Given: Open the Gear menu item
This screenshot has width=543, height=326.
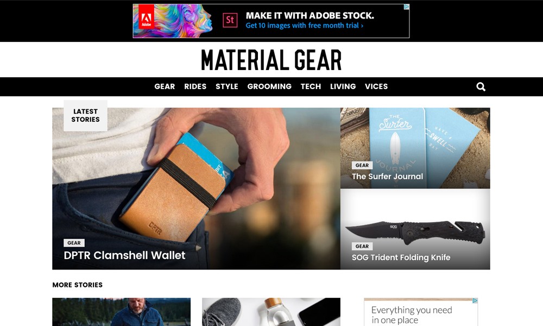Looking at the screenshot, I should click(165, 86).
